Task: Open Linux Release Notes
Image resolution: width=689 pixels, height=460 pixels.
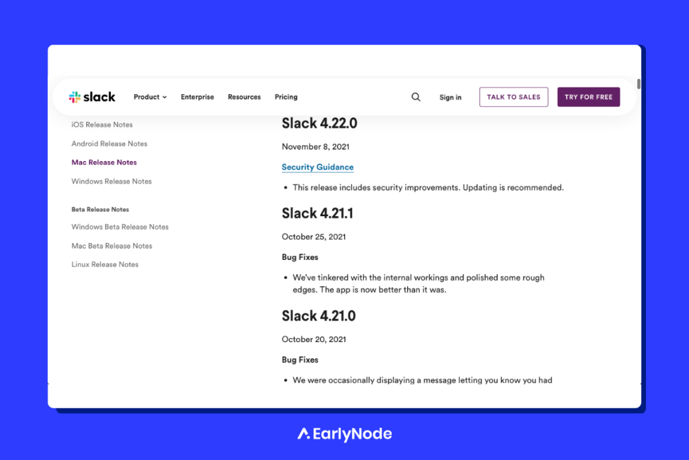Action: (x=105, y=264)
